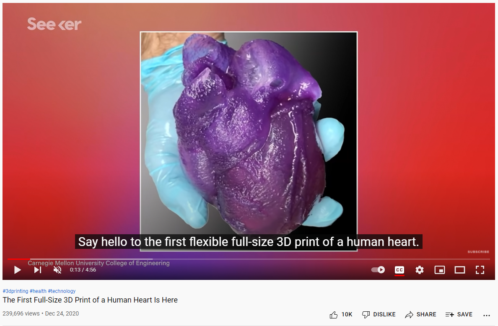Open the more actions ellipsis menu
498x326 pixels.
pyautogui.click(x=487, y=315)
